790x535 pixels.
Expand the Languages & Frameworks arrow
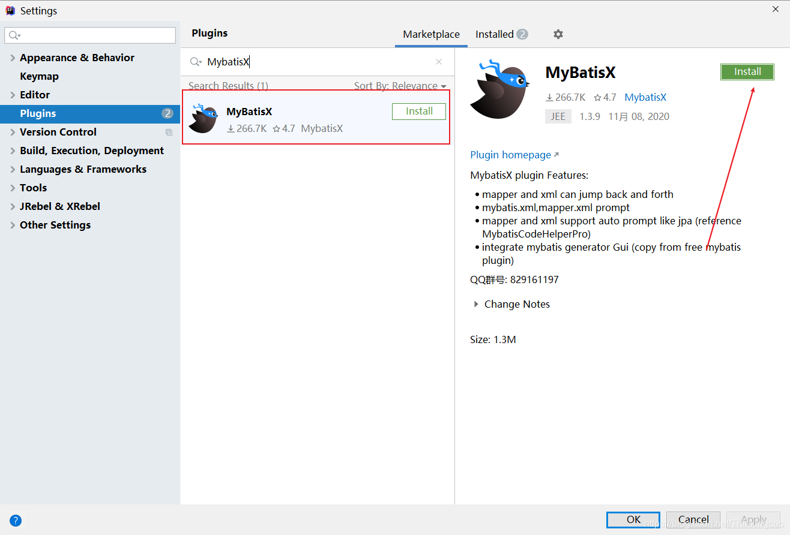pos(13,169)
